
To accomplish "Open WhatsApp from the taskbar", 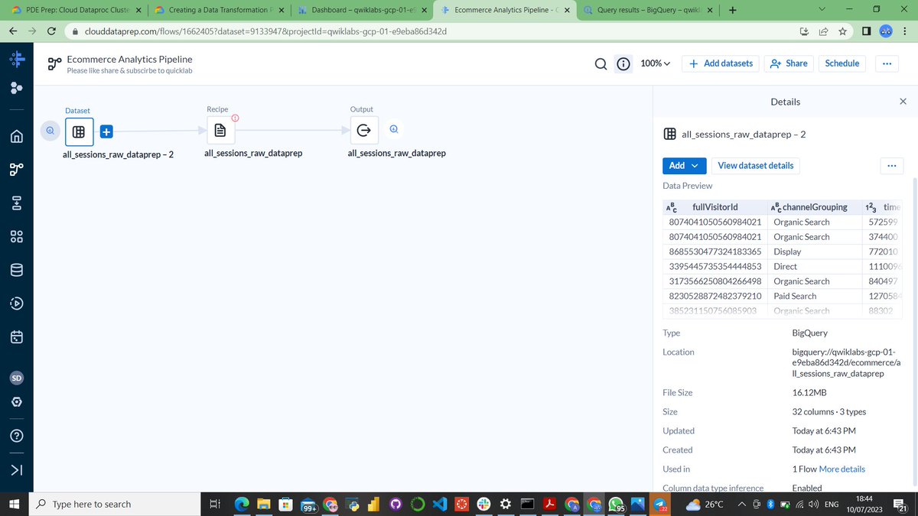I will (x=616, y=505).
